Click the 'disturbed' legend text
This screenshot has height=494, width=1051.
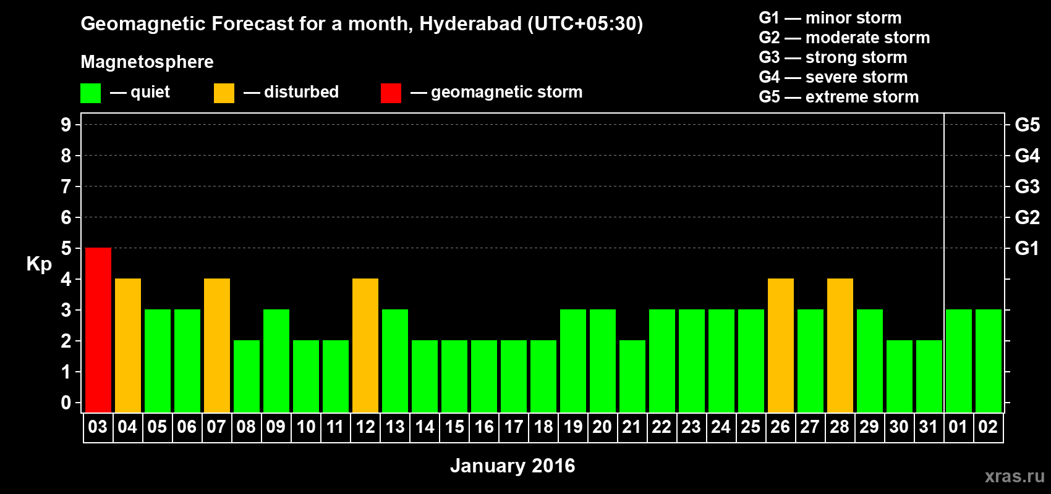pos(301,92)
